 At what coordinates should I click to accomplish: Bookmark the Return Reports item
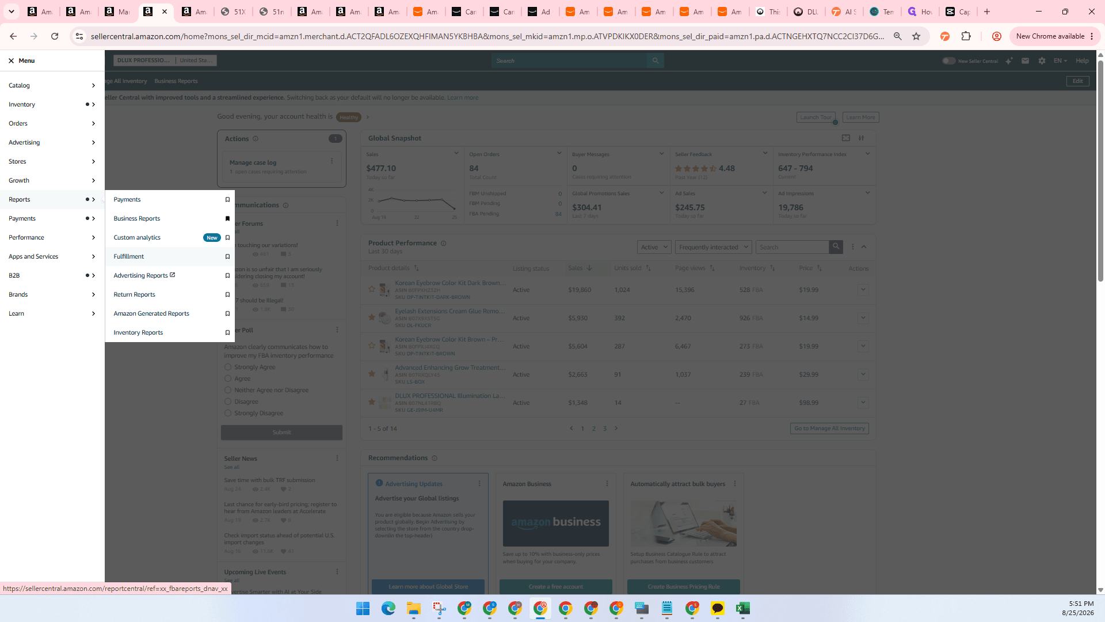coord(227,295)
